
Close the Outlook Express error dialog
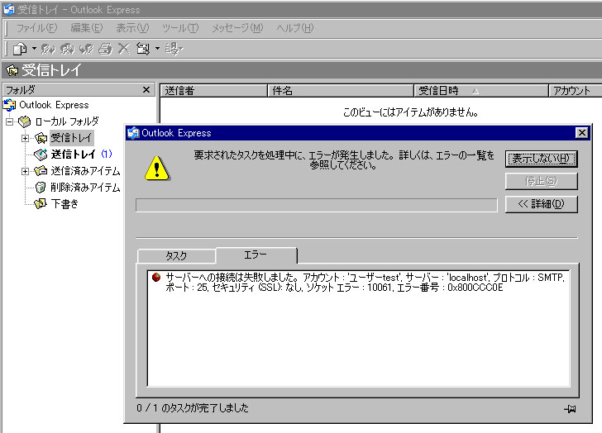582,133
